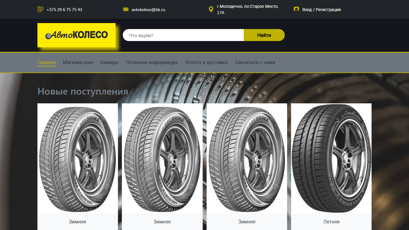Click the email envelope icon
This screenshot has height=230, width=409.
pyautogui.click(x=126, y=9)
